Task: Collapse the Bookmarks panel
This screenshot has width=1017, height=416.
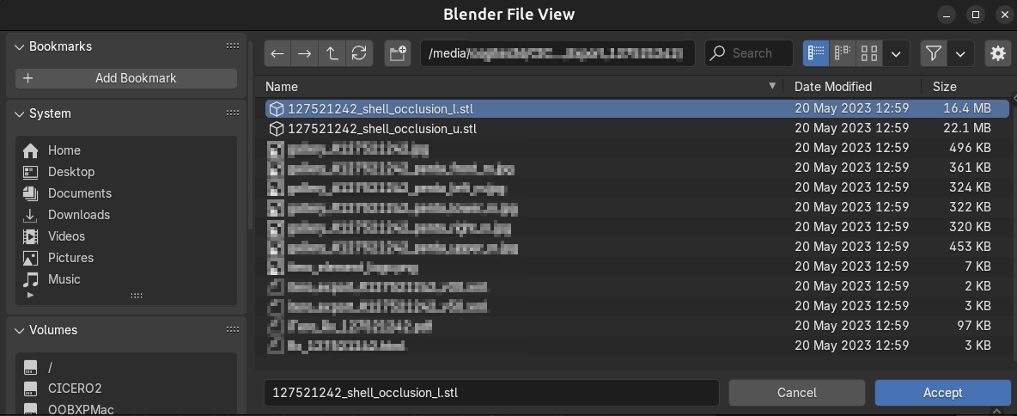Action: pos(20,46)
